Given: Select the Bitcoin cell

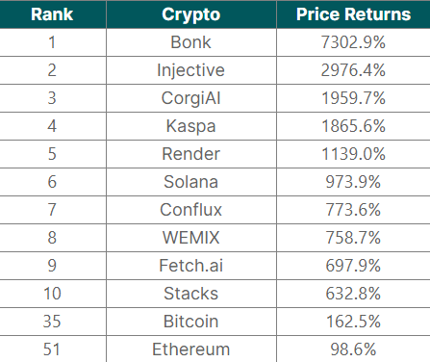Looking at the screenshot, I should [191, 322].
